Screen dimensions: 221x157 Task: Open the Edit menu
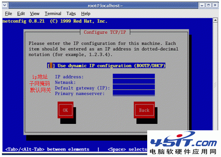(21, 14)
